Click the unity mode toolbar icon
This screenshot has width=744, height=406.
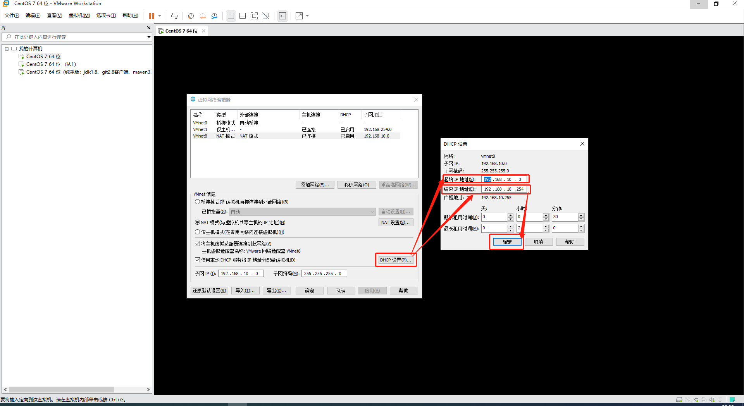[x=266, y=16]
